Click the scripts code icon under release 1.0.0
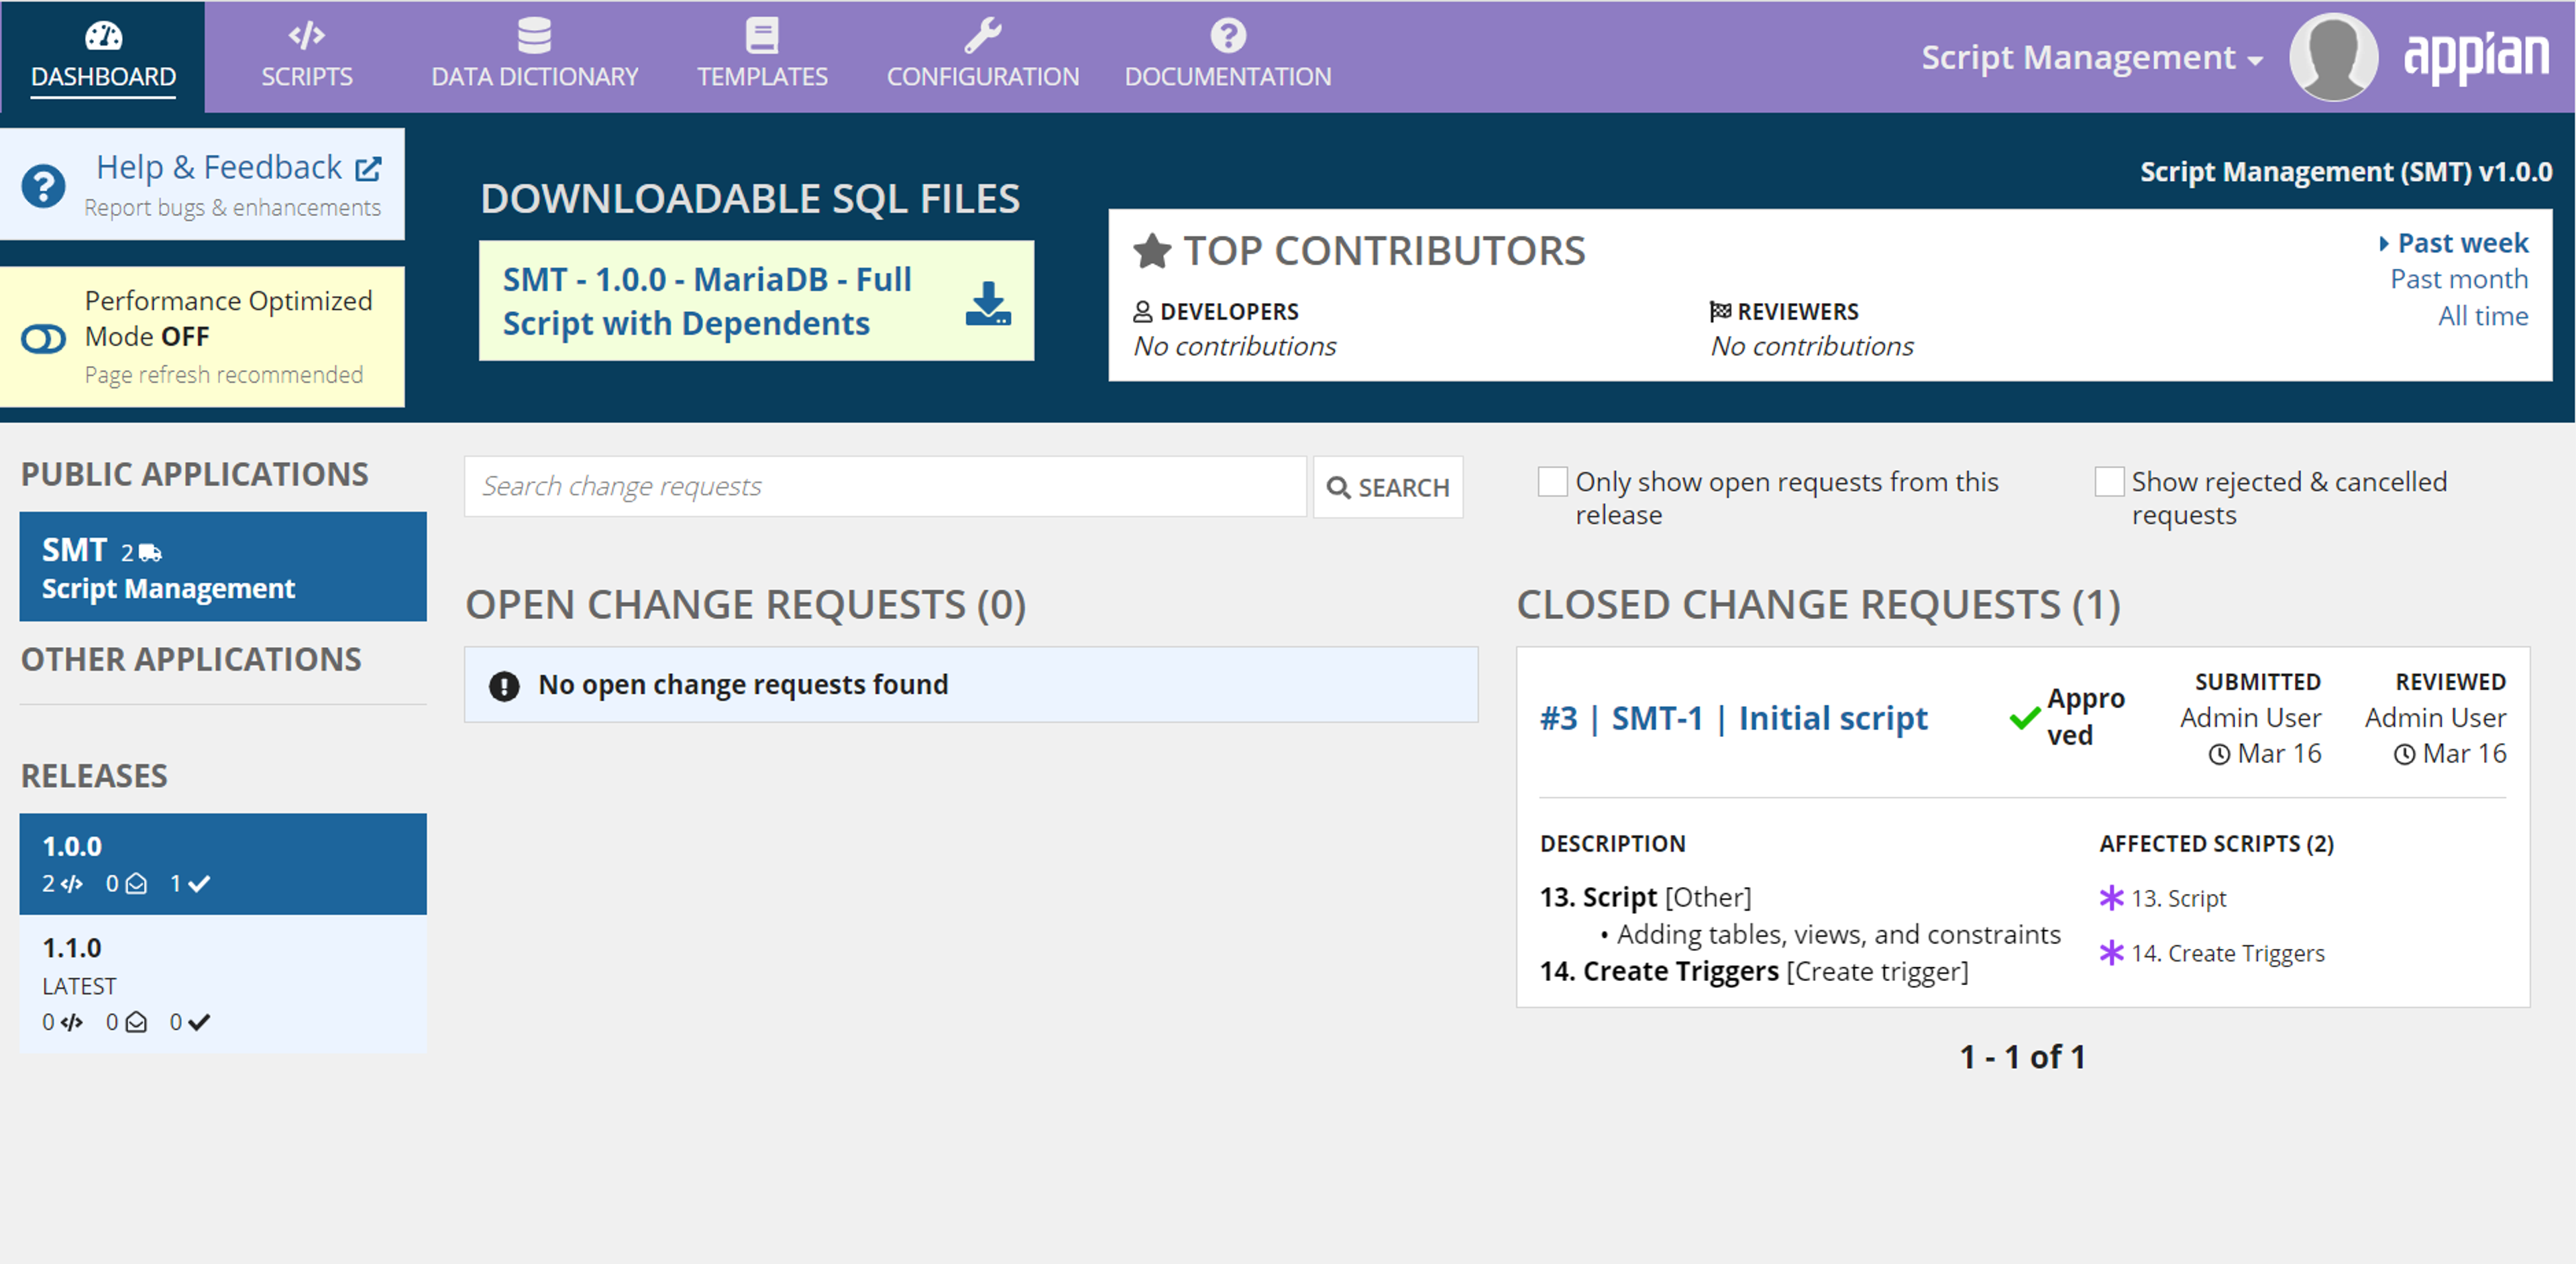The height and width of the screenshot is (1264, 2576). tap(72, 884)
